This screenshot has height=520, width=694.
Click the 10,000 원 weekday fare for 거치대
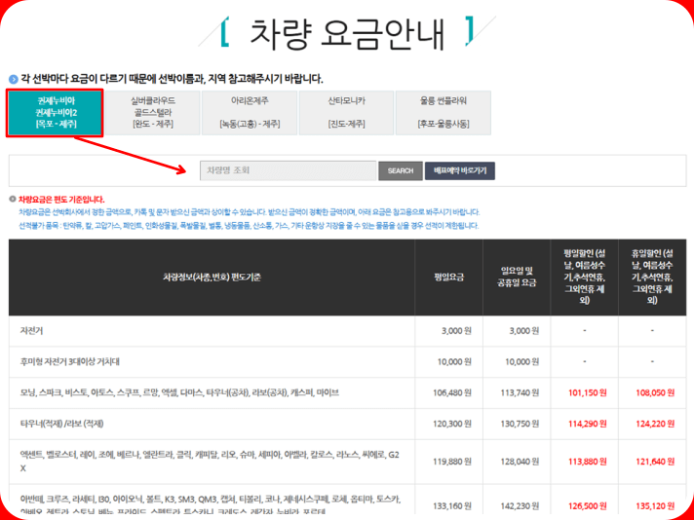pos(454,361)
